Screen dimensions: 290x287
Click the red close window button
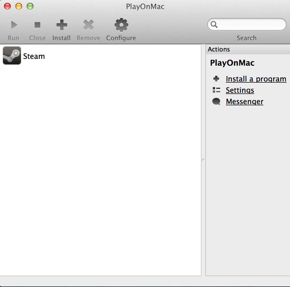click(x=7, y=6)
